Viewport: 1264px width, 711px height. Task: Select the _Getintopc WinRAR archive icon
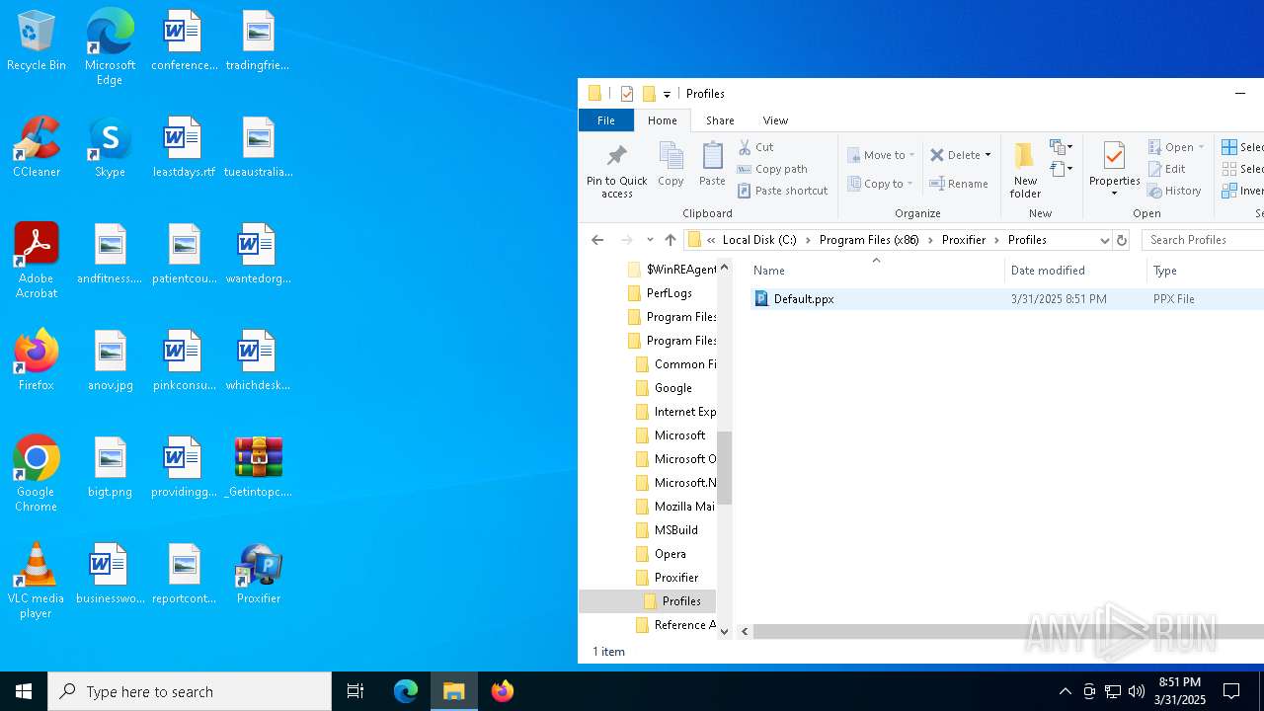point(259,467)
